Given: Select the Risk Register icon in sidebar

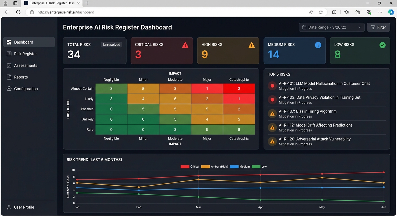Looking at the screenshot, I should click(x=9, y=54).
